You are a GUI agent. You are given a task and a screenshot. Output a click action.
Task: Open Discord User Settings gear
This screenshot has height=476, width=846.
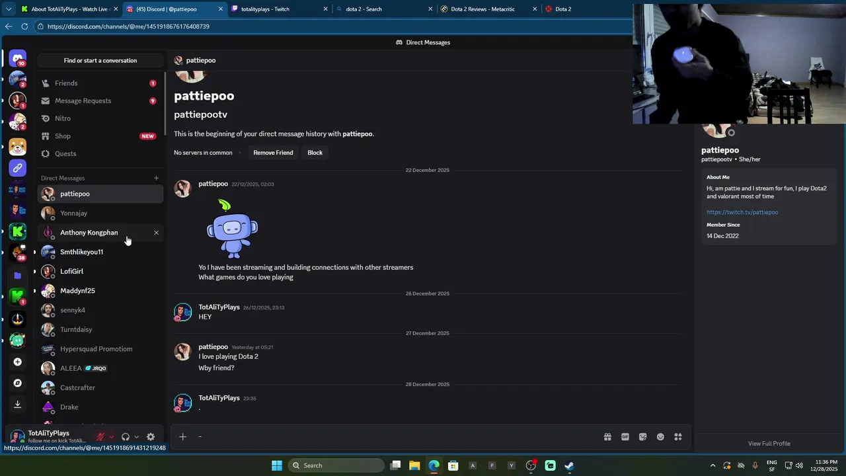tap(151, 436)
